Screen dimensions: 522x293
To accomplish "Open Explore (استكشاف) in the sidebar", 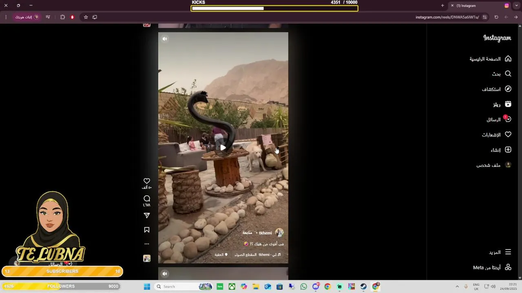I will coord(496,89).
